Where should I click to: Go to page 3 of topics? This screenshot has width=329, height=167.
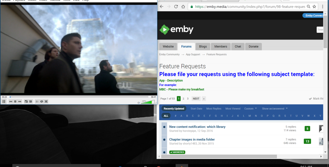(x=188, y=99)
